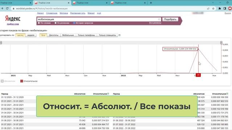The height and width of the screenshot is (130, 232).
Task: Click red 09 marker on chart axis
Action: (x=198, y=75)
